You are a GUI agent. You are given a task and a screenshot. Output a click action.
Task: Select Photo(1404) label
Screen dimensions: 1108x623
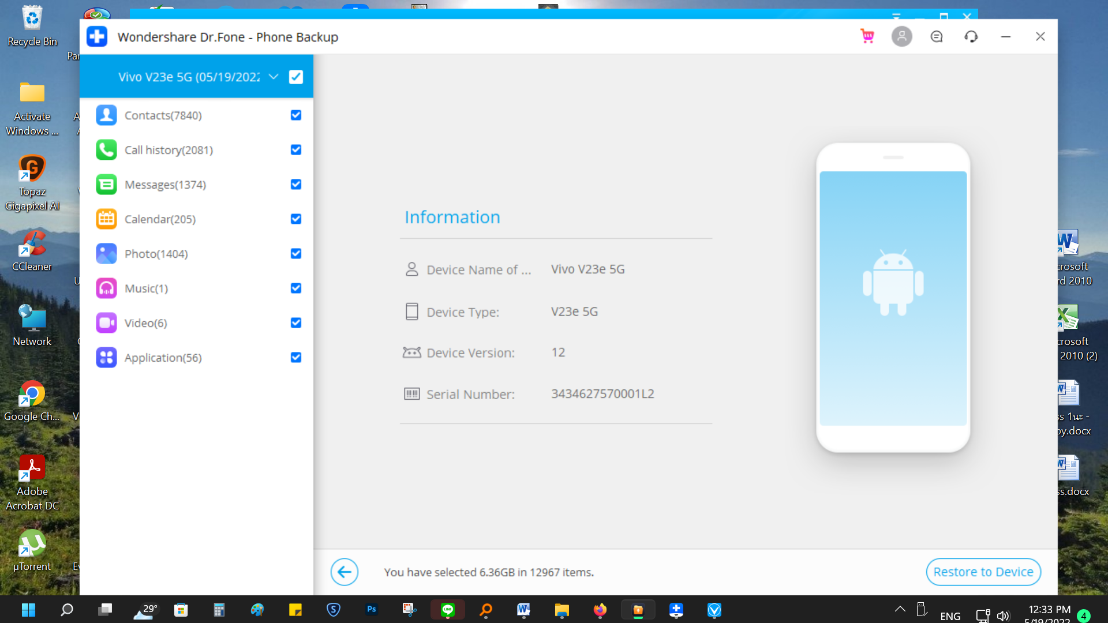coord(156,254)
